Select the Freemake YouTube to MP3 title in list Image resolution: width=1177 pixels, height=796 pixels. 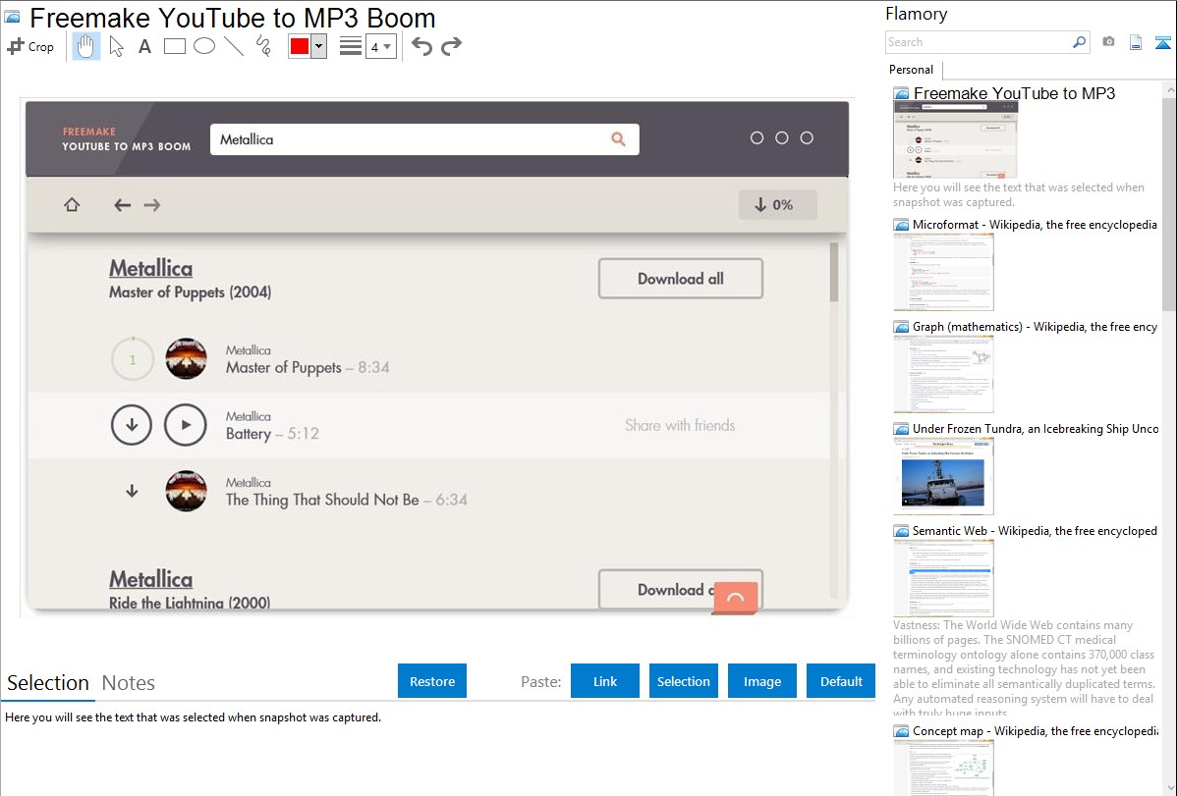tap(1014, 94)
